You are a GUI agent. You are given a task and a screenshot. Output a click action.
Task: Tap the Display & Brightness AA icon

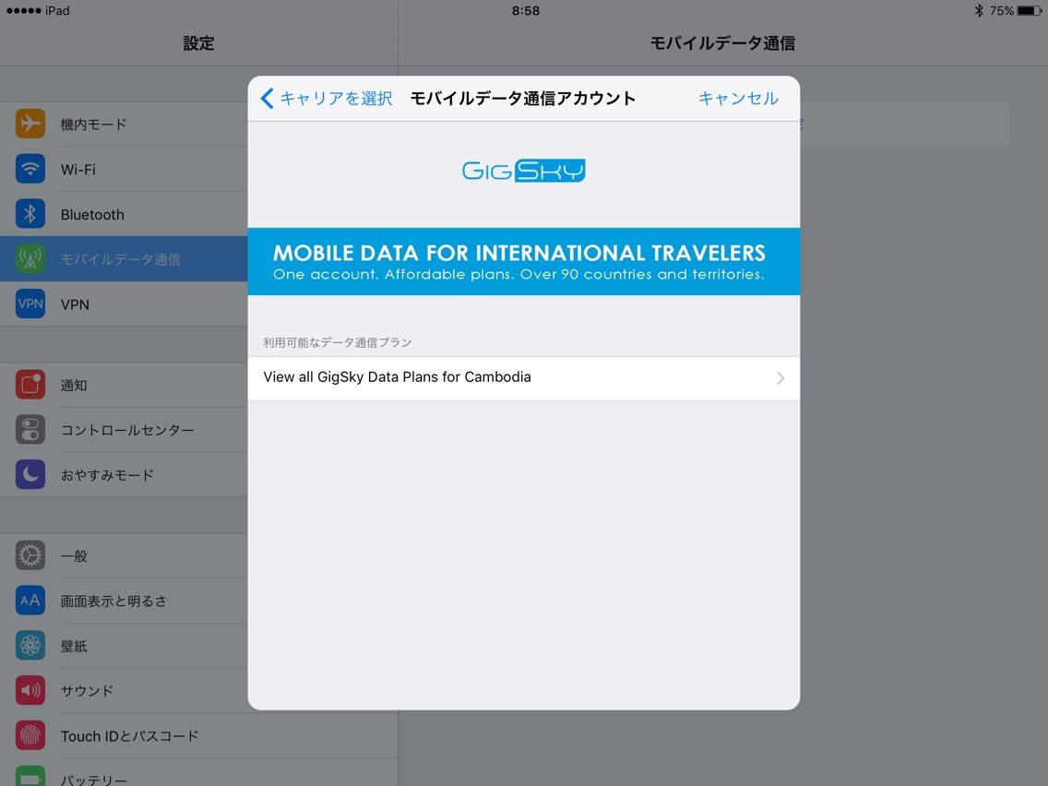(30, 601)
